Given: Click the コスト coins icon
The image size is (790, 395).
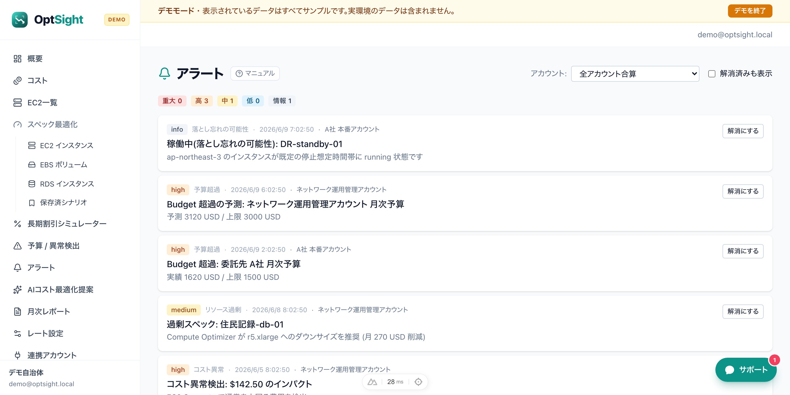Looking at the screenshot, I should pos(18,80).
